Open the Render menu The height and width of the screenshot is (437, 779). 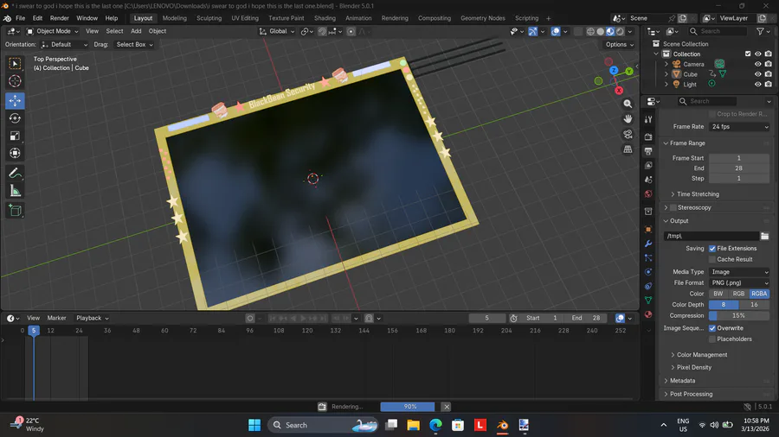59,18
